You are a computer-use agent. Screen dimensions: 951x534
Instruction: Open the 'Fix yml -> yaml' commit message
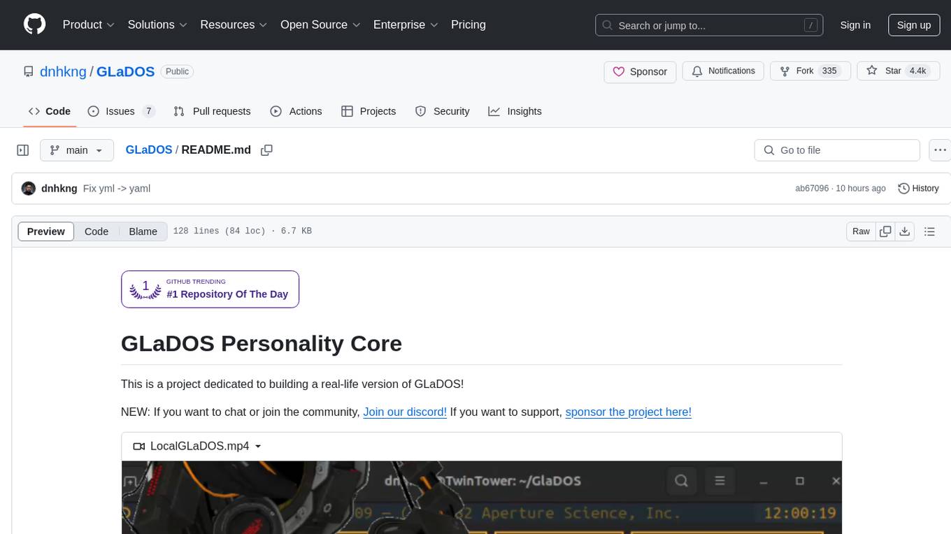point(117,189)
